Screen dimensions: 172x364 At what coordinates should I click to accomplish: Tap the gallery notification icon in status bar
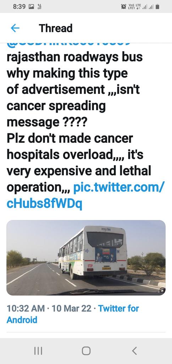[x=31, y=7]
